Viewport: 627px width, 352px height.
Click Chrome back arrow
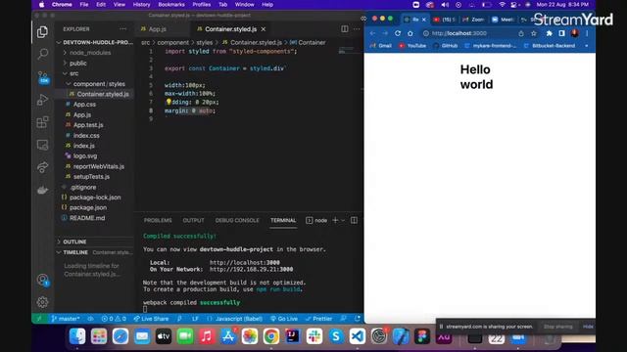tap(372, 33)
